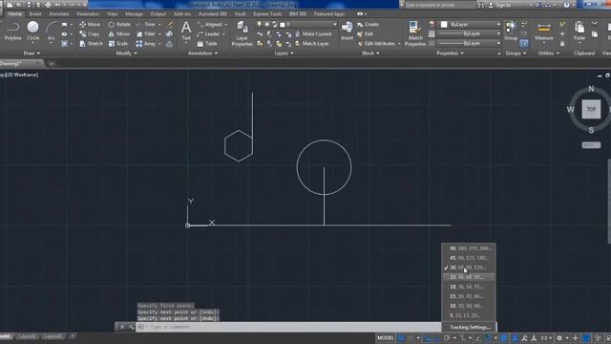Click the Match Layer button
This screenshot has height=344, width=611.
[x=312, y=44]
